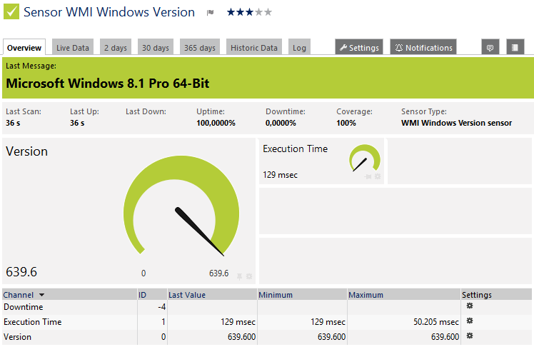Open the comments speech bubble button
534x347 pixels.
pyautogui.click(x=490, y=47)
